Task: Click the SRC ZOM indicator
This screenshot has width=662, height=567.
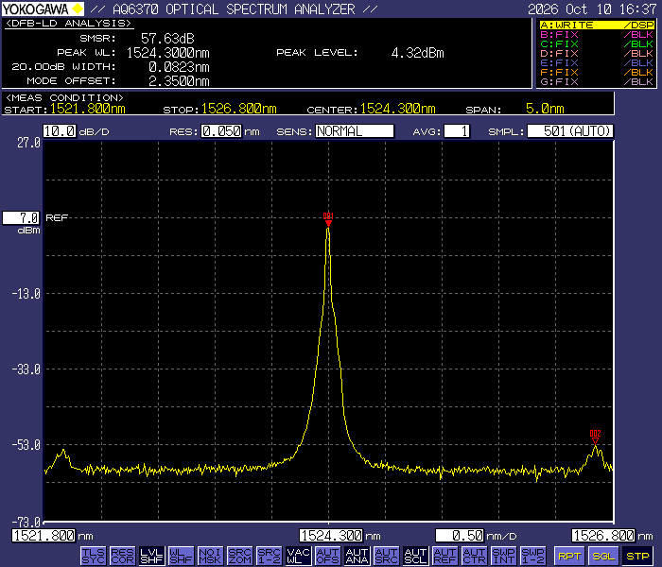Action: pos(240,556)
